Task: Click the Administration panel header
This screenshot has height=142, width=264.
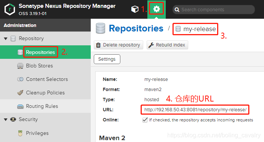Action: (45, 25)
